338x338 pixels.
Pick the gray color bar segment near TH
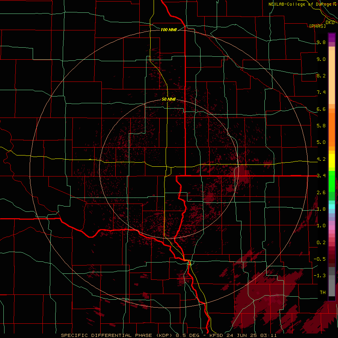pyautogui.click(x=332, y=288)
